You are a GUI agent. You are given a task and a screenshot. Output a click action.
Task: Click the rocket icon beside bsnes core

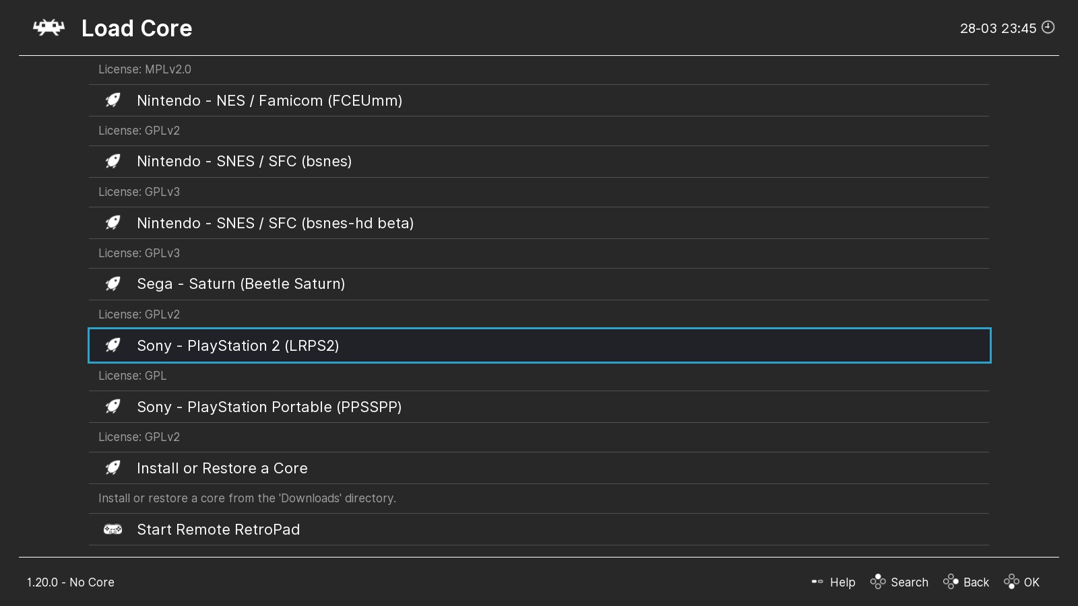113,162
